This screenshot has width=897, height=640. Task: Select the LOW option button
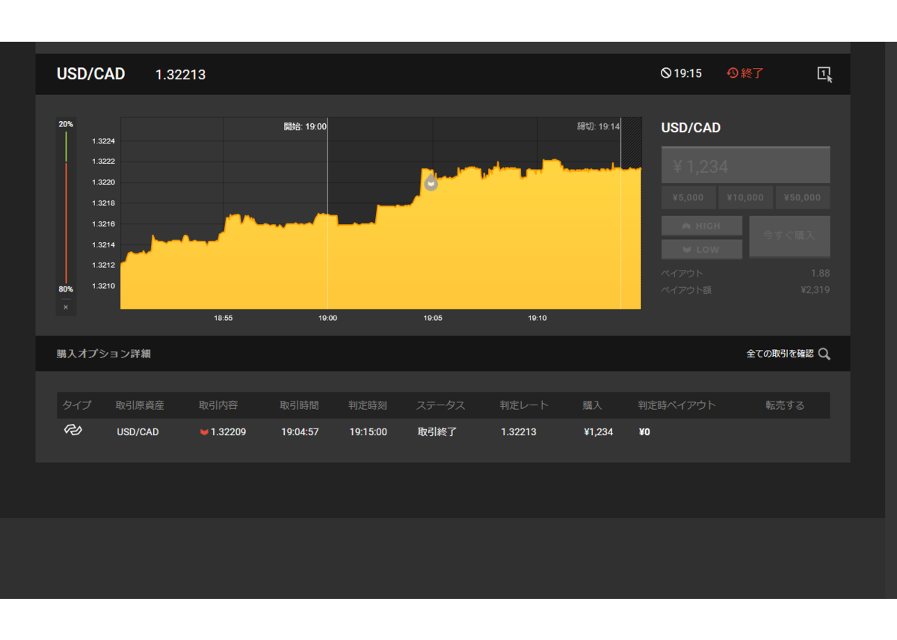click(702, 249)
